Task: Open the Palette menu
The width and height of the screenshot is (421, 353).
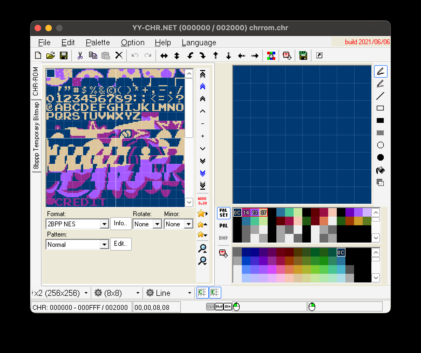Action: click(98, 43)
